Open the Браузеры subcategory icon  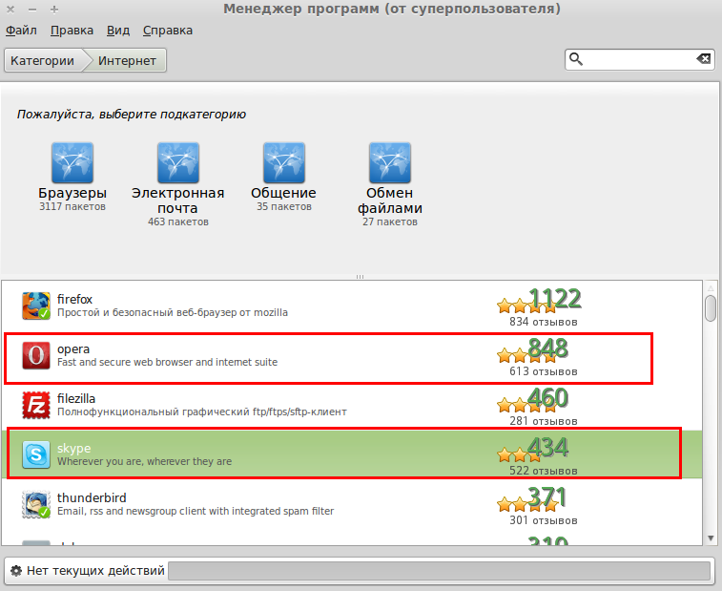(x=72, y=162)
